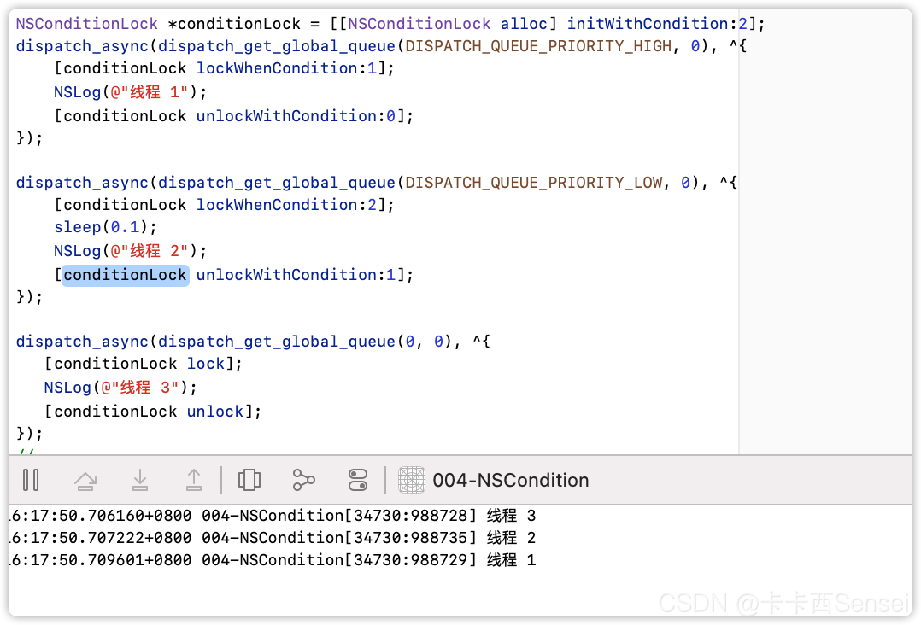The image size is (921, 625).
Task: Open the Debug Memory Graph icon
Action: click(x=303, y=480)
